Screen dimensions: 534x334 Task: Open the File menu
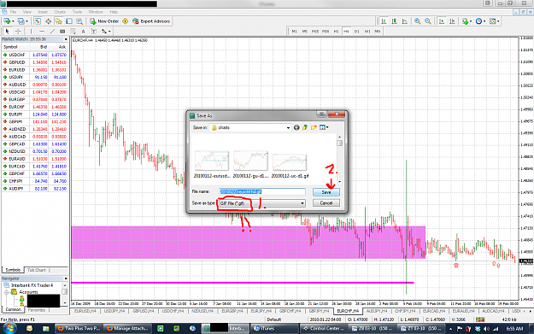click(x=13, y=12)
